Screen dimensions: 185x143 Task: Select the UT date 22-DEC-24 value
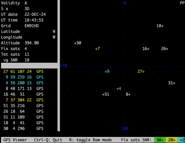35,14
